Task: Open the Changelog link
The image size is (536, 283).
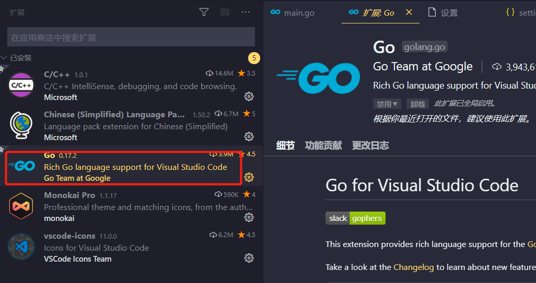Action: click(x=413, y=267)
